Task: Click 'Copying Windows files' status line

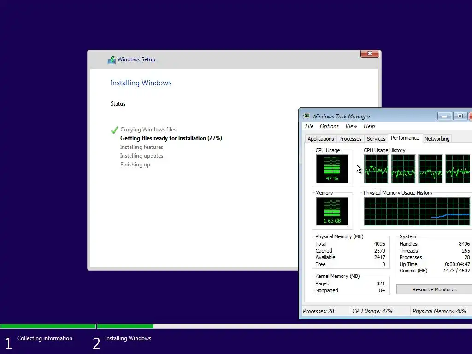Action: pos(148,130)
